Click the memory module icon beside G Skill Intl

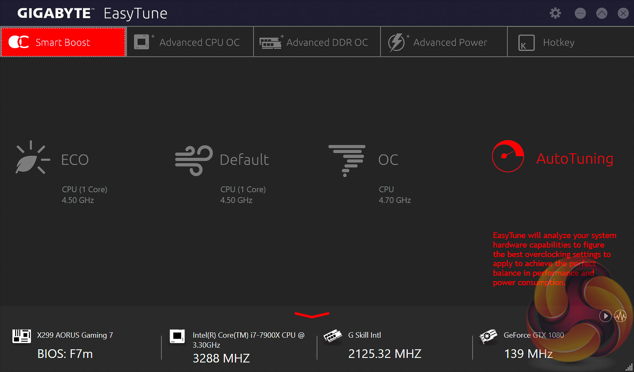tap(333, 336)
